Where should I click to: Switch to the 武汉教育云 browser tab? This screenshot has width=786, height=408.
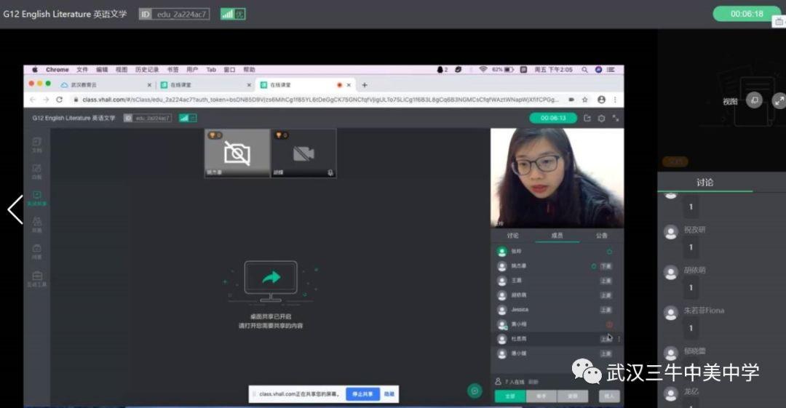tap(106, 84)
